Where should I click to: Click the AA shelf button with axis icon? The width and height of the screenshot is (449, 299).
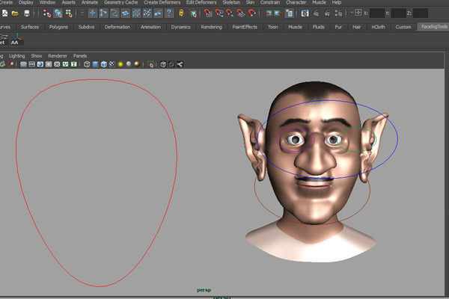16,39
